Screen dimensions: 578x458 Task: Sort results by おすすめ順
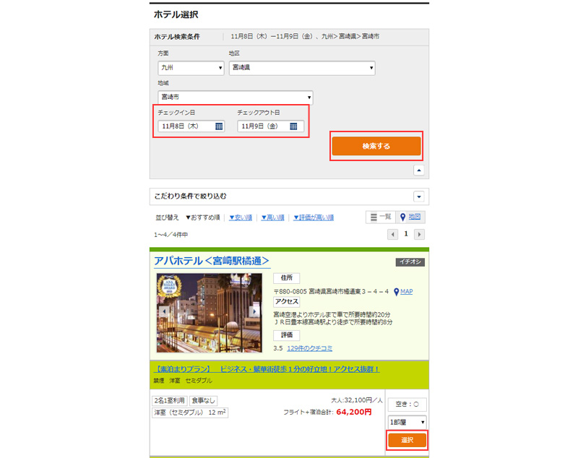(203, 217)
